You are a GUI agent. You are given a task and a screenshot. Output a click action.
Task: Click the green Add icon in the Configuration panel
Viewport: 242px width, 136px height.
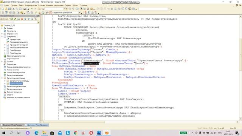(x=12, y=19)
